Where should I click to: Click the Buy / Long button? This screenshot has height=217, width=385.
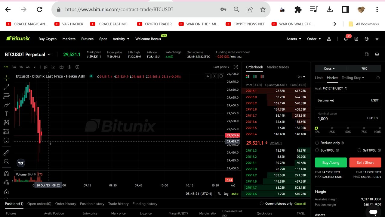coord(331,162)
